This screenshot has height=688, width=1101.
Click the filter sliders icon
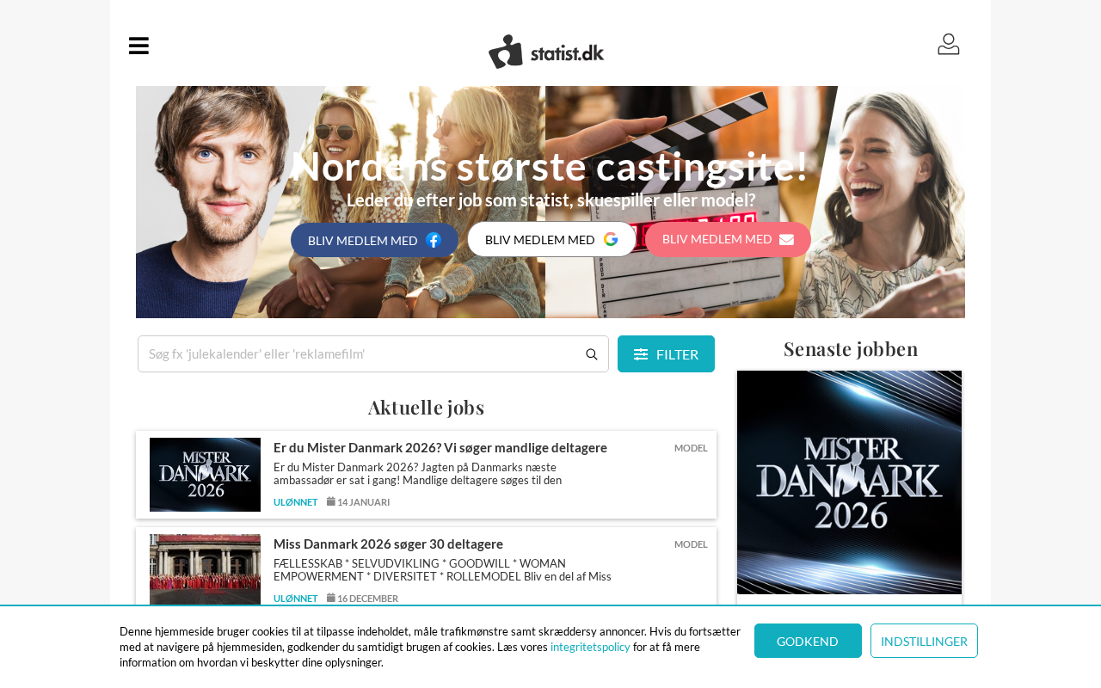pos(641,354)
